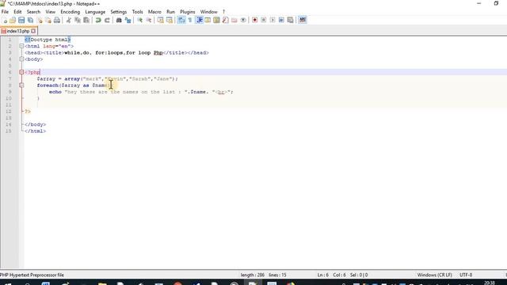Viewport: 507px width, 285px height.
Task: Toggle the Document Map panel icon
Action: point(216,20)
